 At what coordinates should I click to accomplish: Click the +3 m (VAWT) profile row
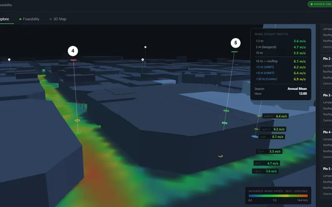281,67
